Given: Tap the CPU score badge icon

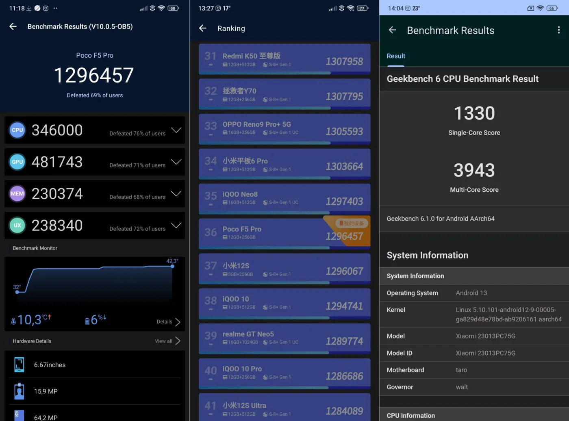Looking at the screenshot, I should 17,130.
